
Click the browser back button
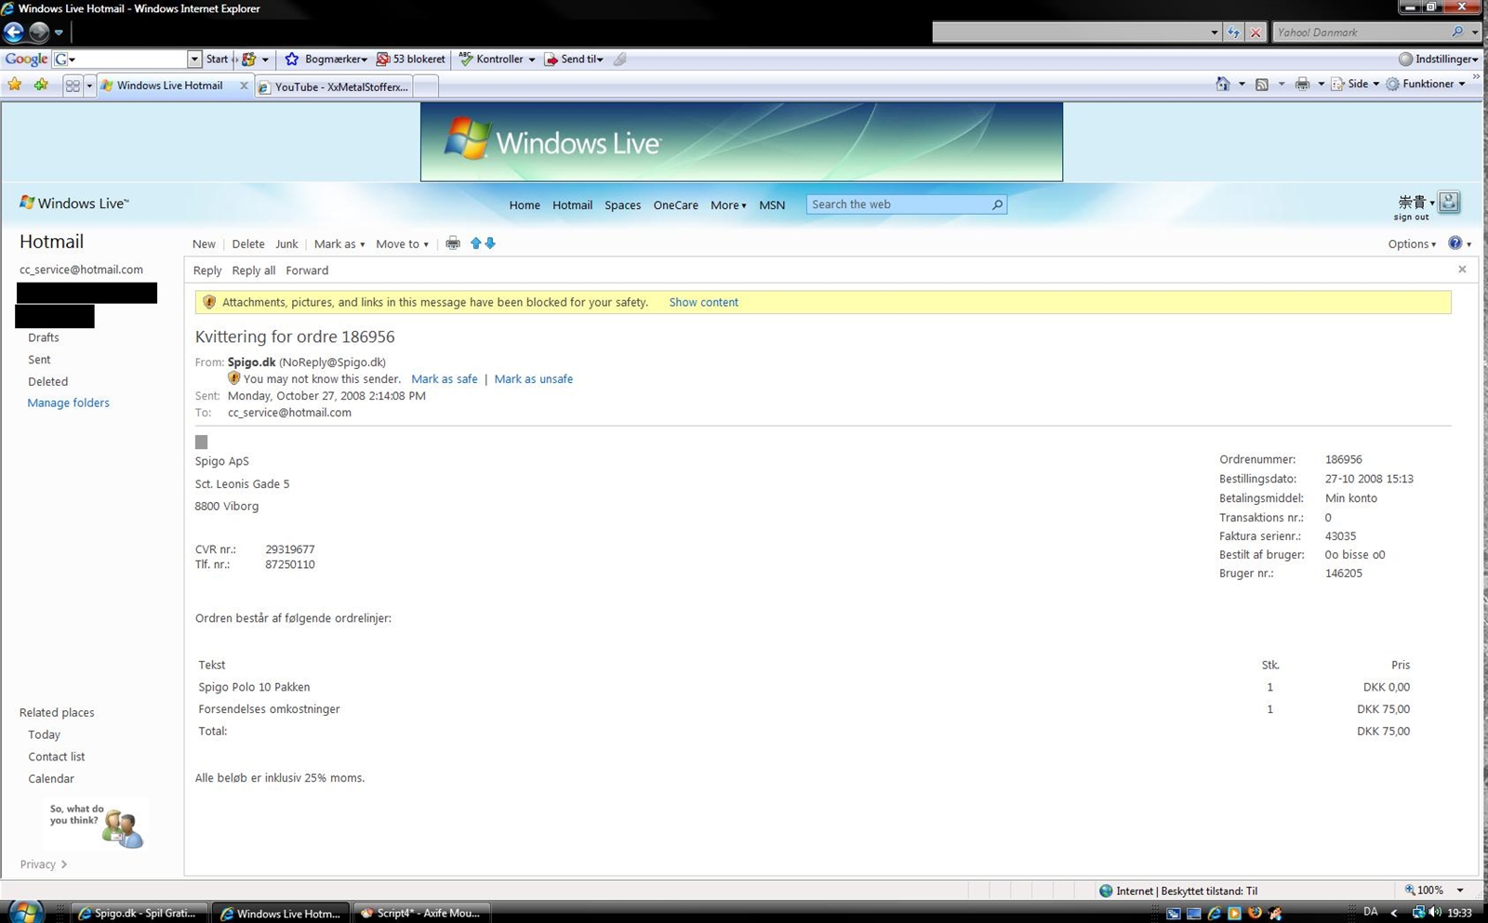tap(14, 33)
